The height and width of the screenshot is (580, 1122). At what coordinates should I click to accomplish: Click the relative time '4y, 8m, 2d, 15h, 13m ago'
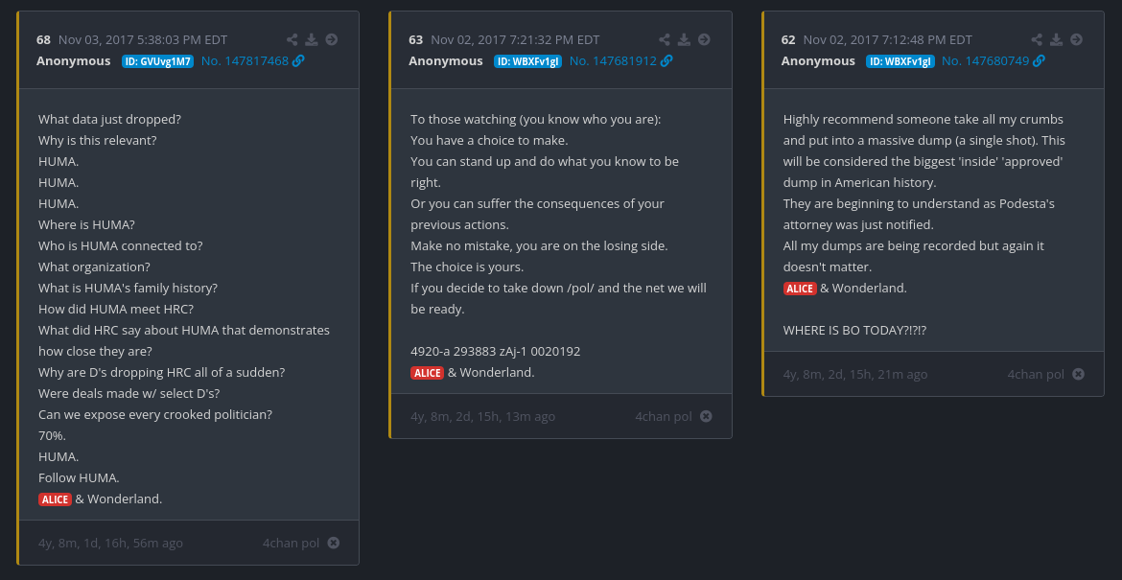point(483,416)
